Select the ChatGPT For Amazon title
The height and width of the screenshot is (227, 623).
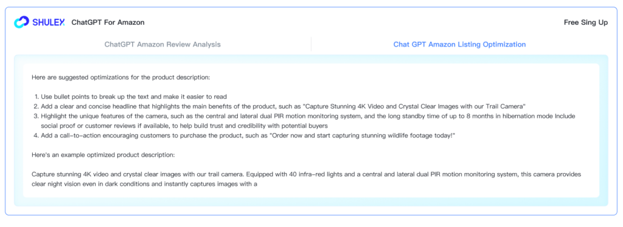click(x=108, y=22)
